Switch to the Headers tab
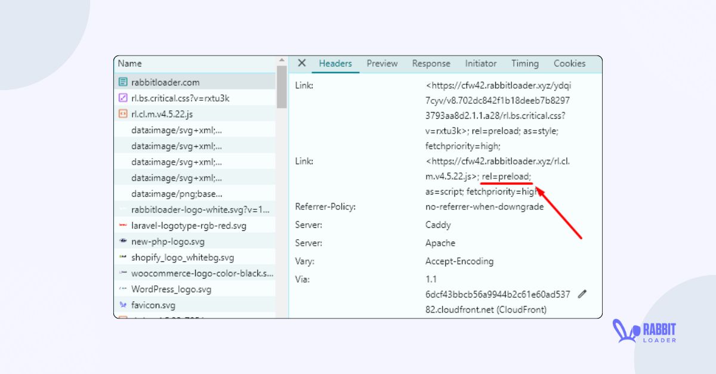Viewport: 716px width, 374px height. pyautogui.click(x=335, y=63)
